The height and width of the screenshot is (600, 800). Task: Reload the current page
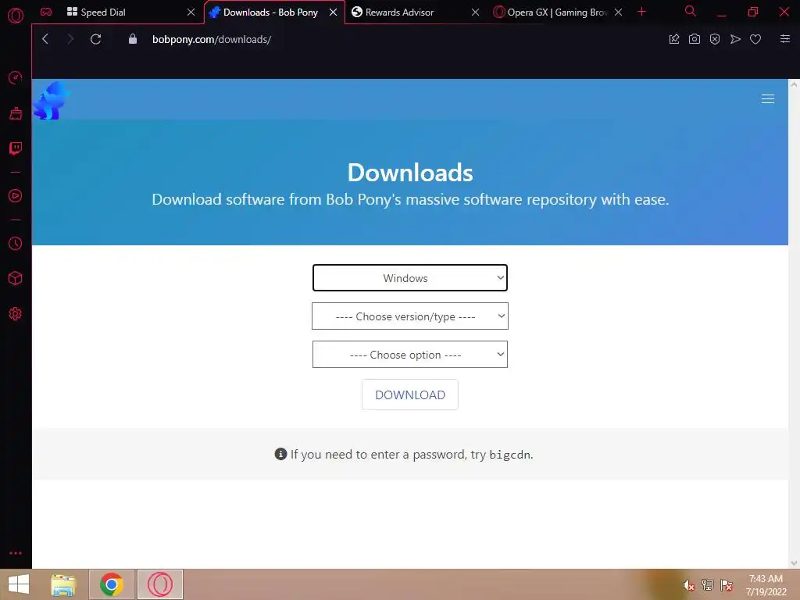pos(95,39)
